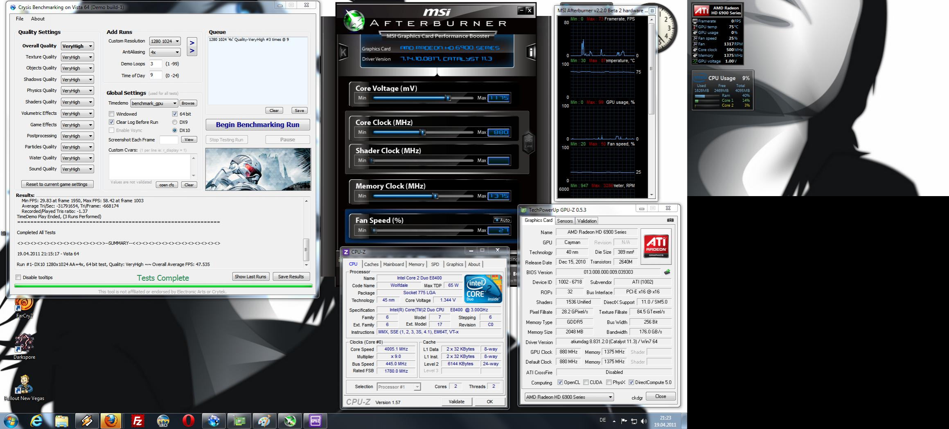Open the Action Center flag icon
Image resolution: width=949 pixels, height=429 pixels.
pyautogui.click(x=624, y=421)
